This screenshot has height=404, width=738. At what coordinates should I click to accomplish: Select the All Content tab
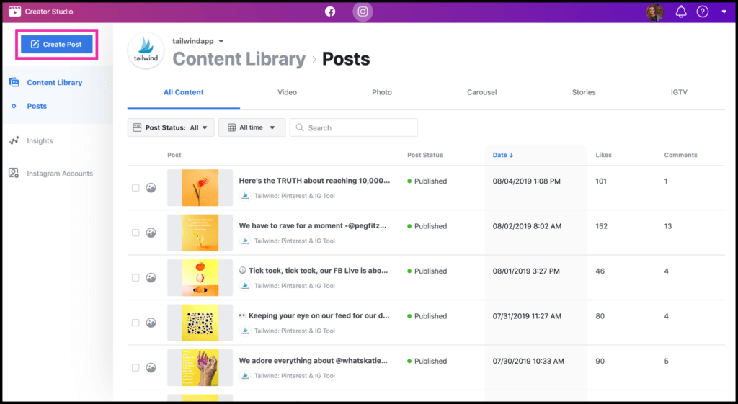(x=184, y=92)
